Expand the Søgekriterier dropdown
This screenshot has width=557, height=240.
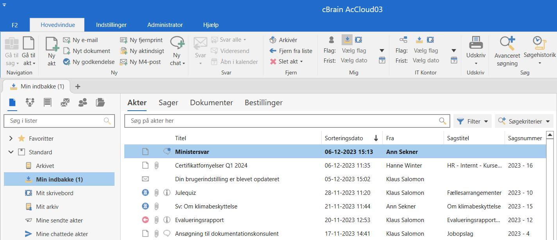[x=524, y=121]
